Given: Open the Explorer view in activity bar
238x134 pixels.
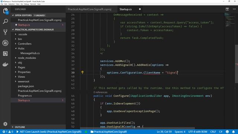Looking at the screenshot, I should 5,11.
